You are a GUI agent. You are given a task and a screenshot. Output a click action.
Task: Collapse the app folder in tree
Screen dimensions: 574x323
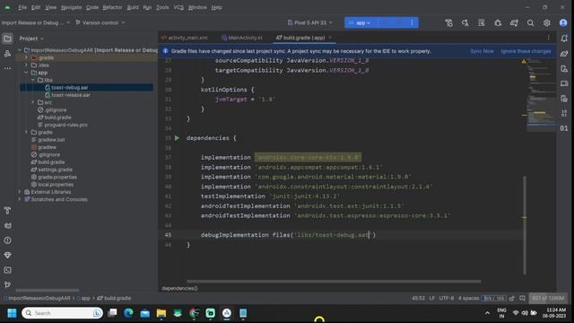pos(26,73)
